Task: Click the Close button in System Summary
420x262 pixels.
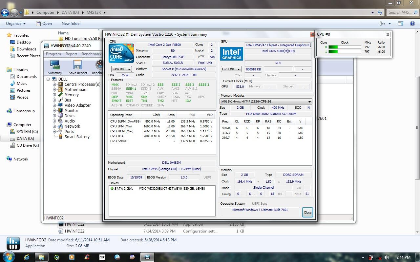Action: click(x=307, y=212)
